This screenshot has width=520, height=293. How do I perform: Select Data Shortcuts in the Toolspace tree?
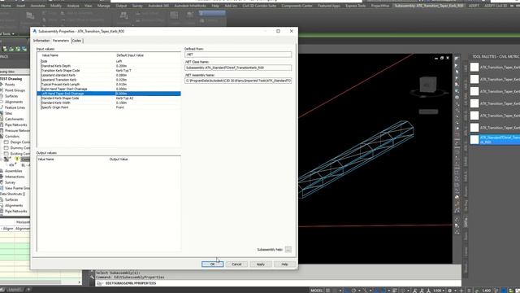pyautogui.click(x=13, y=194)
